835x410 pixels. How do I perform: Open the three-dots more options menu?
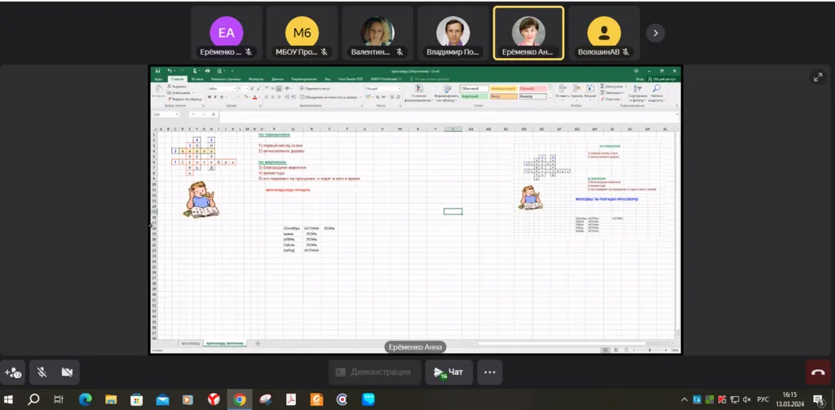(x=489, y=373)
